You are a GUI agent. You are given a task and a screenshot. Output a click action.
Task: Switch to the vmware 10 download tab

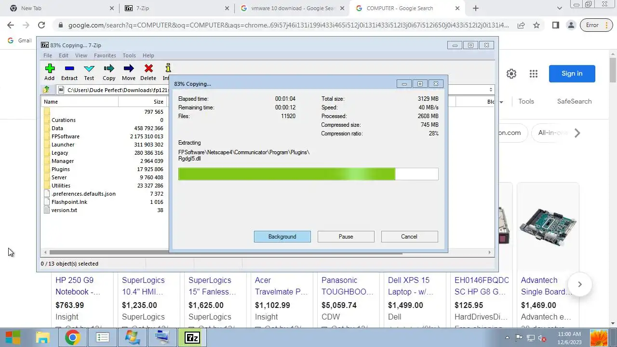point(293,8)
